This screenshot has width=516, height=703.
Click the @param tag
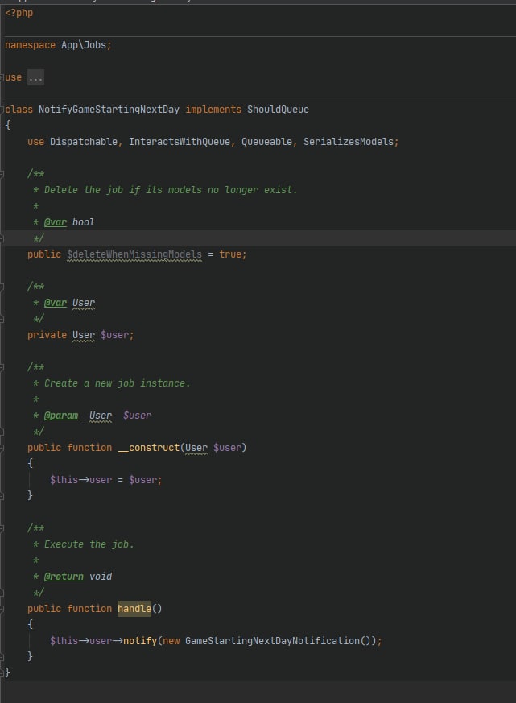coord(61,416)
